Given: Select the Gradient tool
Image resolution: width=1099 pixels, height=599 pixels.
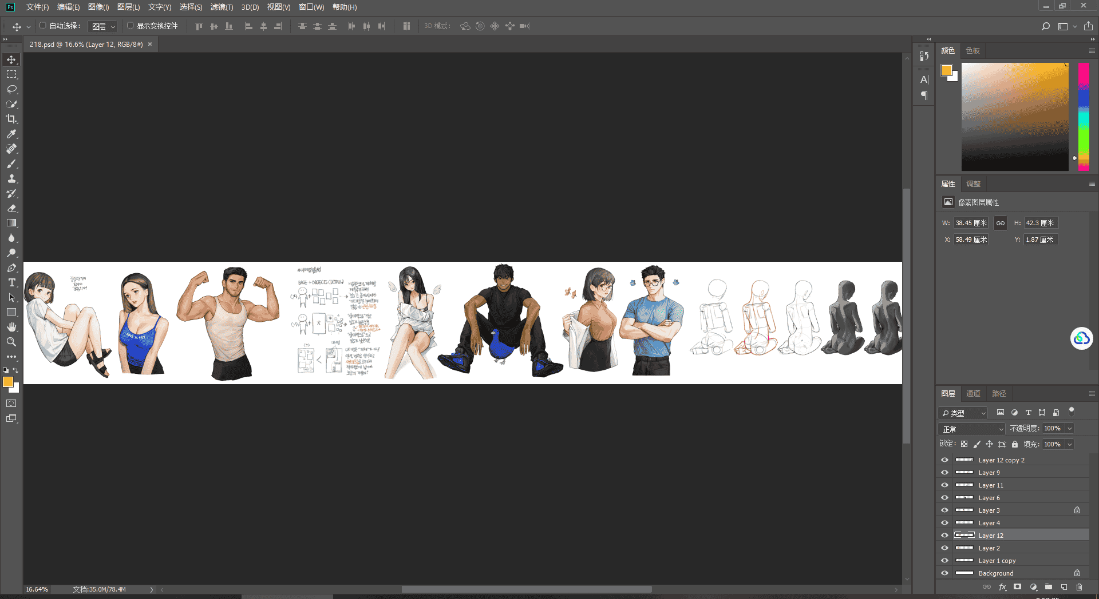Looking at the screenshot, I should [11, 223].
